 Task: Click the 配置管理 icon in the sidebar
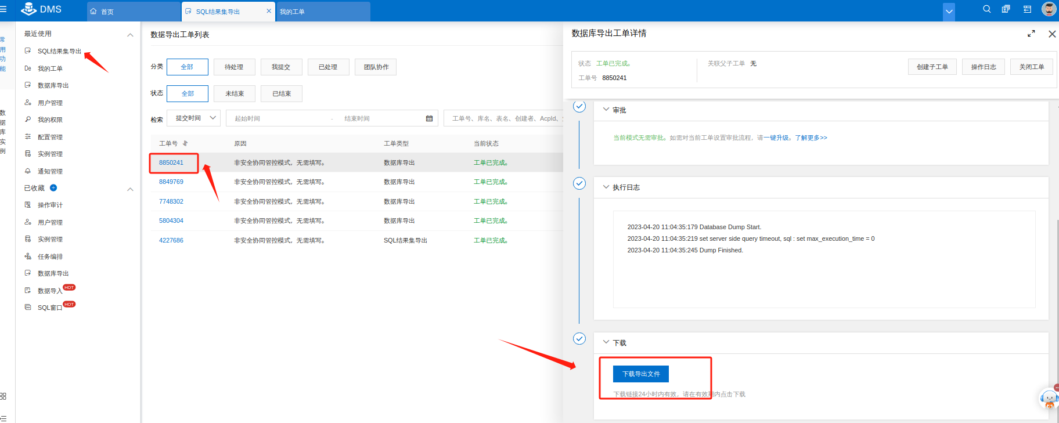[28, 137]
